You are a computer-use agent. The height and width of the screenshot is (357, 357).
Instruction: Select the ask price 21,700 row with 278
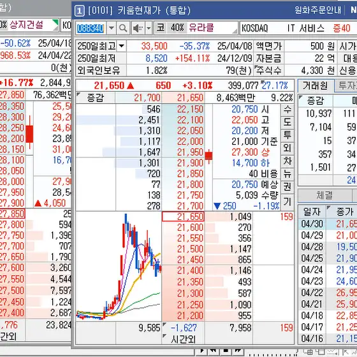184,206
